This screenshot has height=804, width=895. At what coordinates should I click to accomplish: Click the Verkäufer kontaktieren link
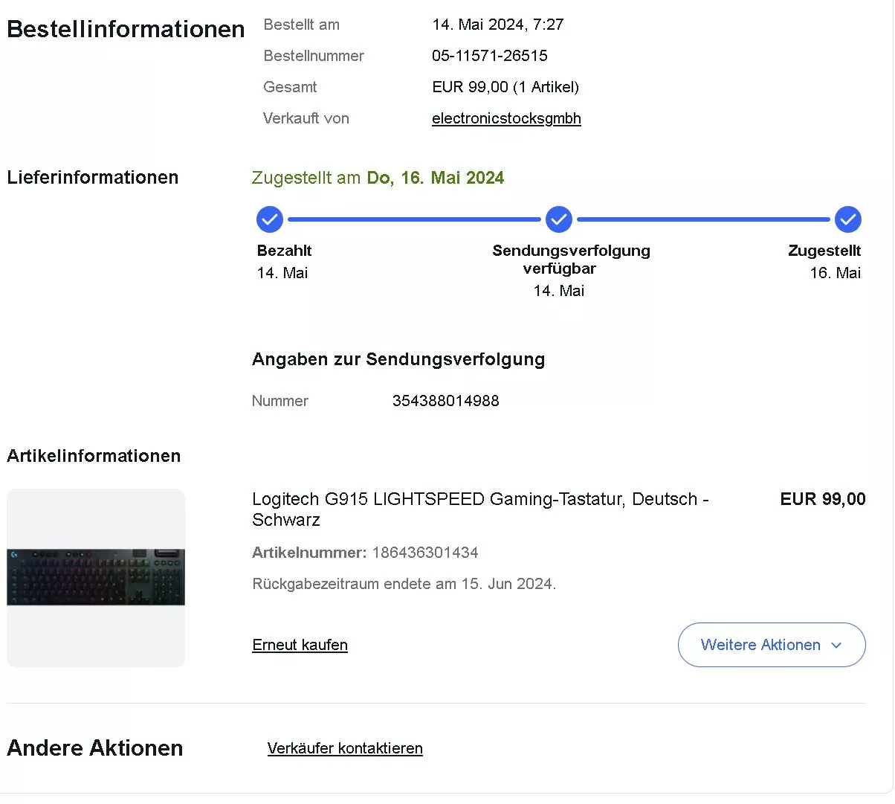345,748
